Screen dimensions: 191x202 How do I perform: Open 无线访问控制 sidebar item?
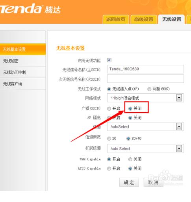pos(23,72)
